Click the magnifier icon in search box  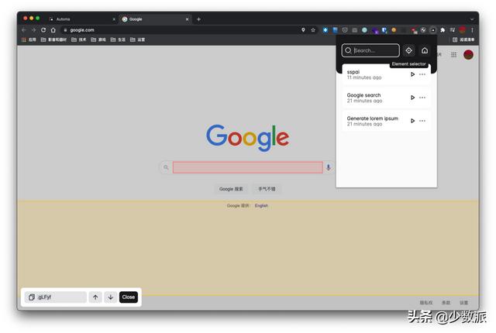166,167
